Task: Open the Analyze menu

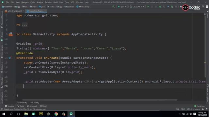Action: (x=40, y=2)
